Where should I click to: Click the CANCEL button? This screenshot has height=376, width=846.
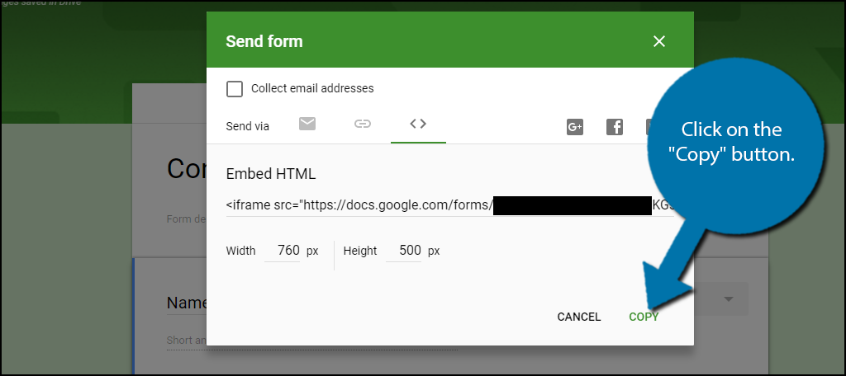tap(579, 317)
